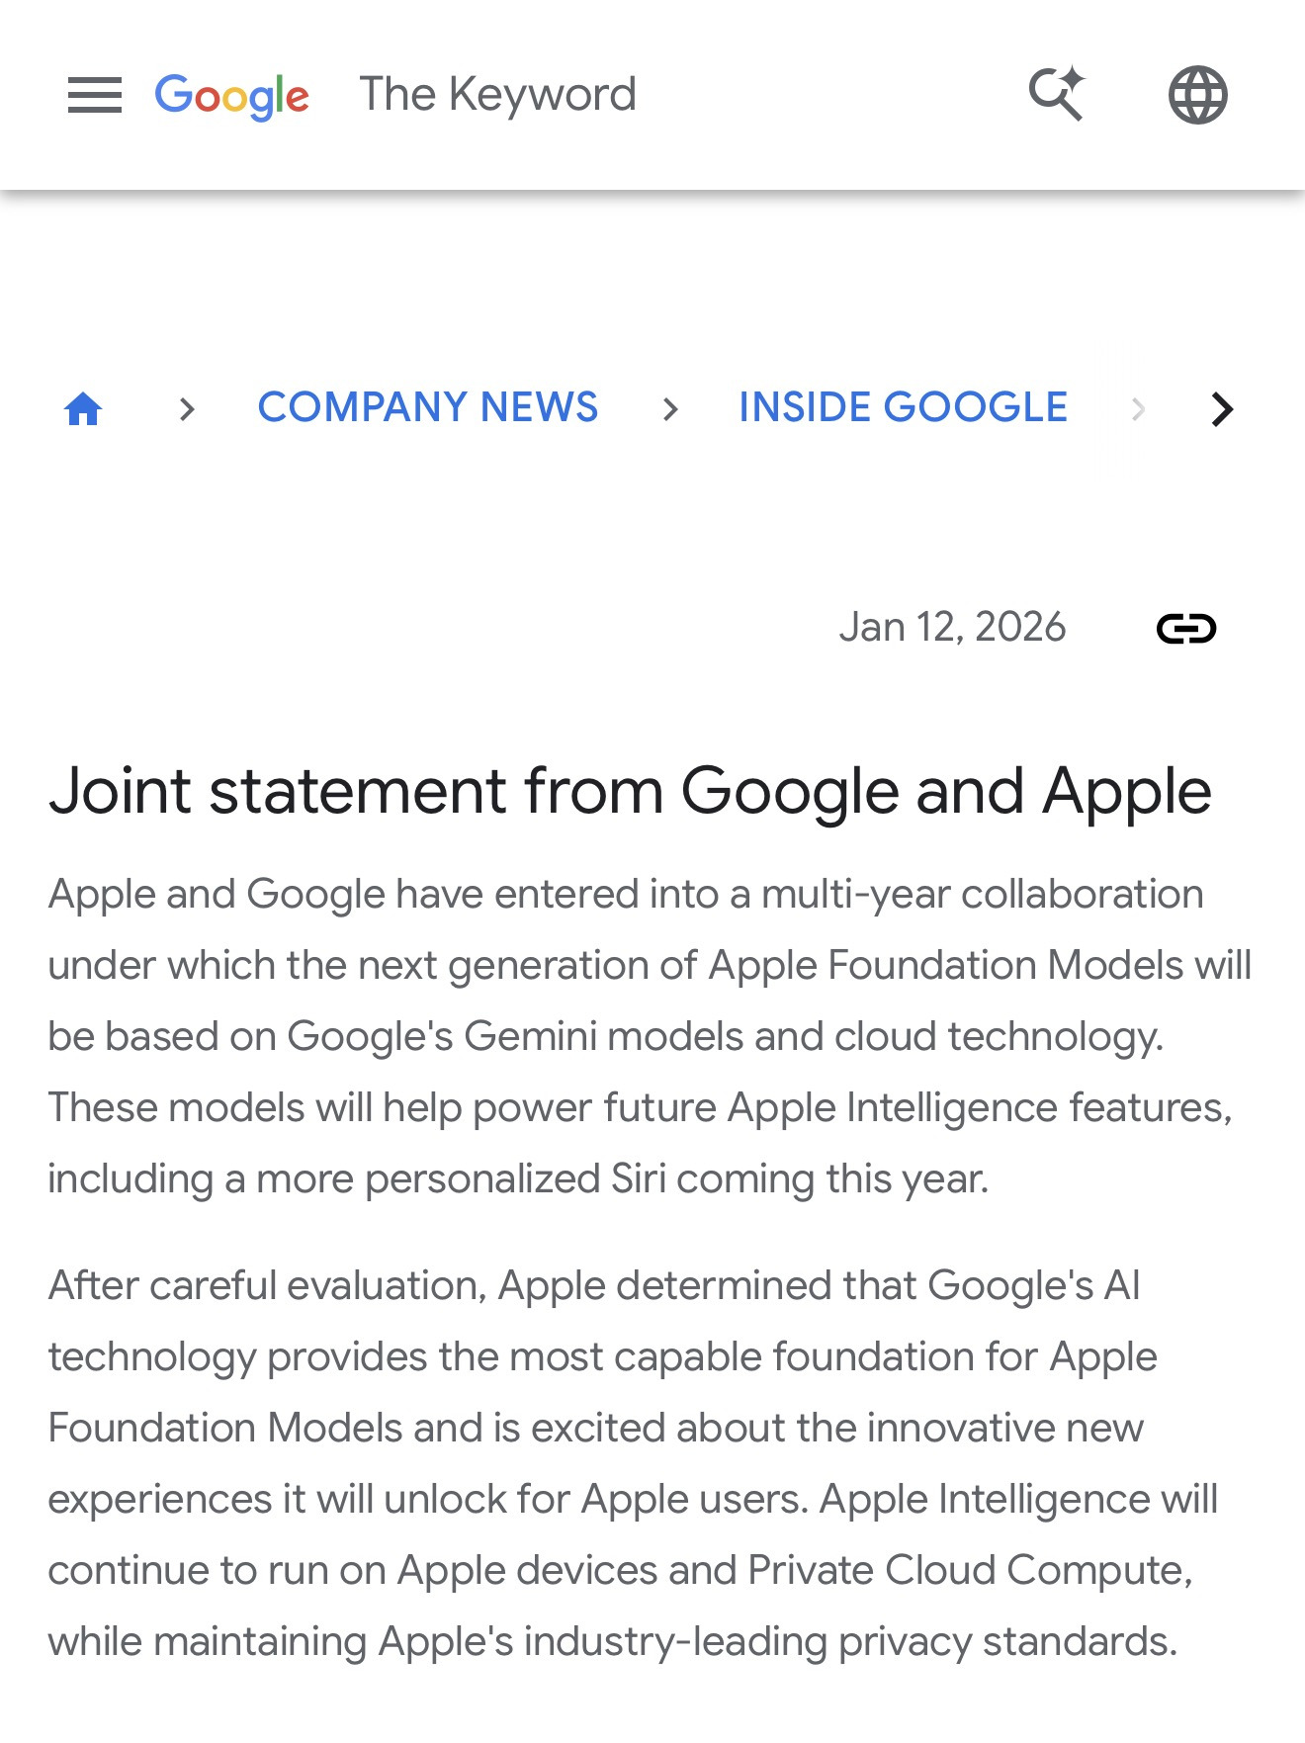
Task: Click the chevron before COMPANY NEWS
Action: click(187, 408)
